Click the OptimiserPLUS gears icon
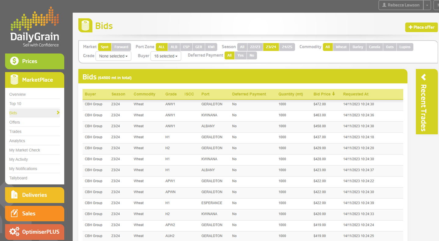 tap(14, 232)
